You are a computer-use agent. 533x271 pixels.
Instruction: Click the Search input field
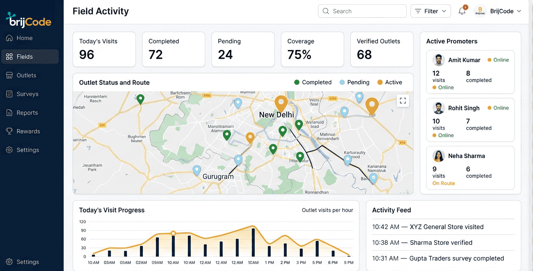(362, 11)
